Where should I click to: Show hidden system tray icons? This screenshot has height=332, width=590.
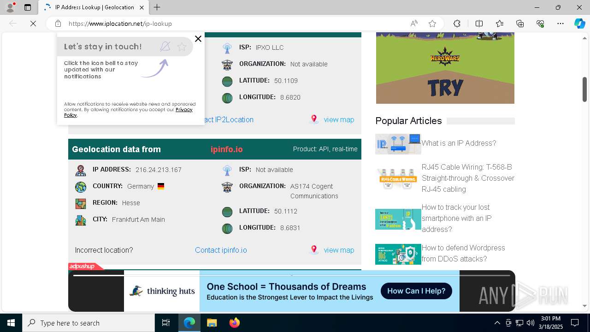tap(497, 323)
